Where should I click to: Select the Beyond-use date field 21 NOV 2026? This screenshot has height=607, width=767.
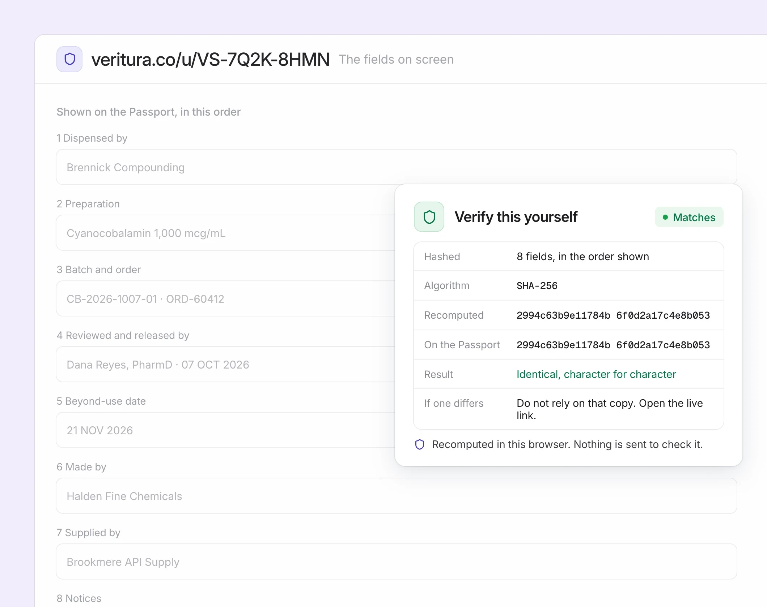pyautogui.click(x=226, y=430)
